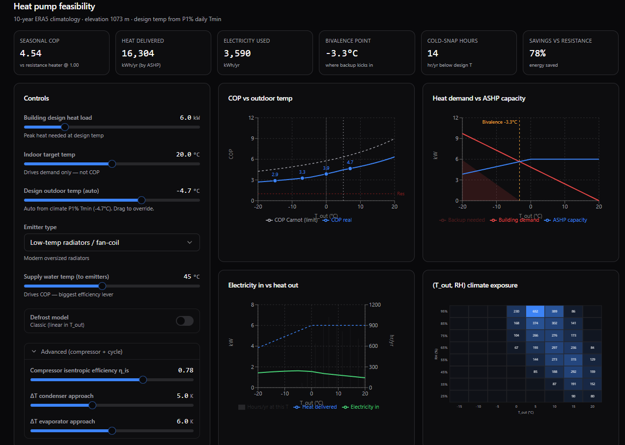The width and height of the screenshot is (625, 445).
Task: Click the 3.9 COP data point
Action: point(326,174)
